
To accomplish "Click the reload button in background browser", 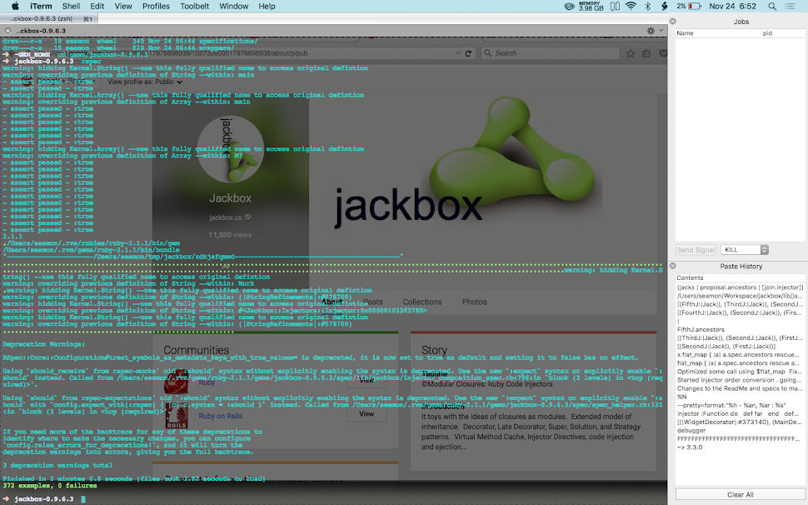I will click(x=468, y=53).
